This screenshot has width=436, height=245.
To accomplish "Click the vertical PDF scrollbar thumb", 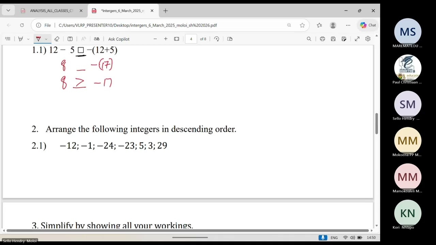I will pos(376,124).
